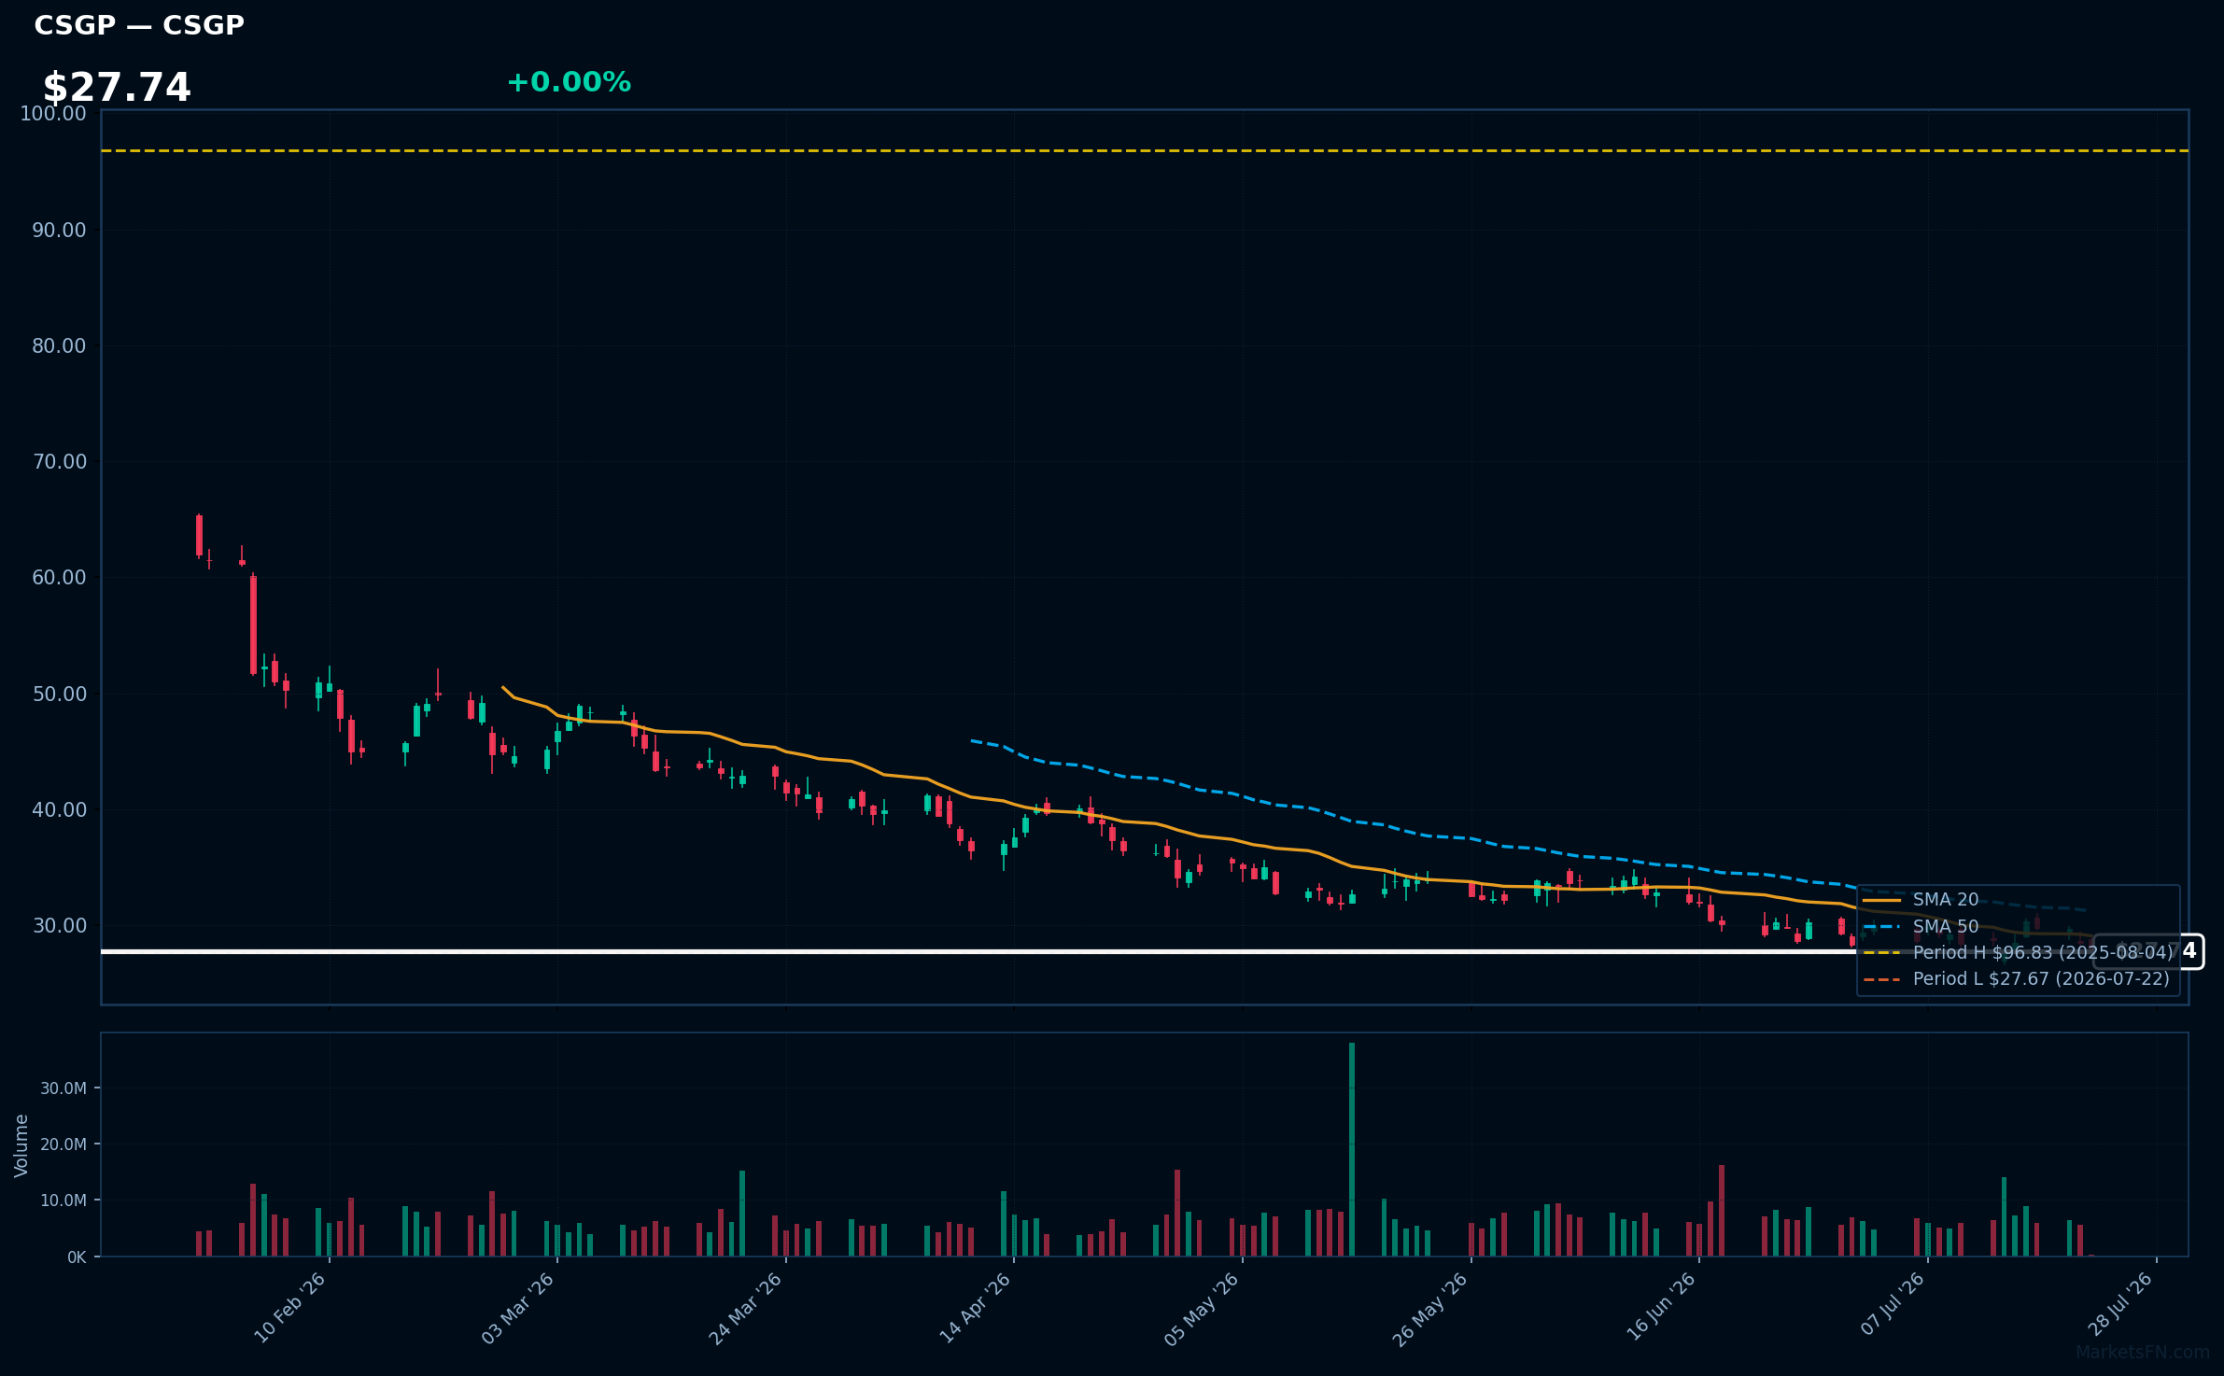Click the '10.0M' volume axis label

tap(63, 1200)
